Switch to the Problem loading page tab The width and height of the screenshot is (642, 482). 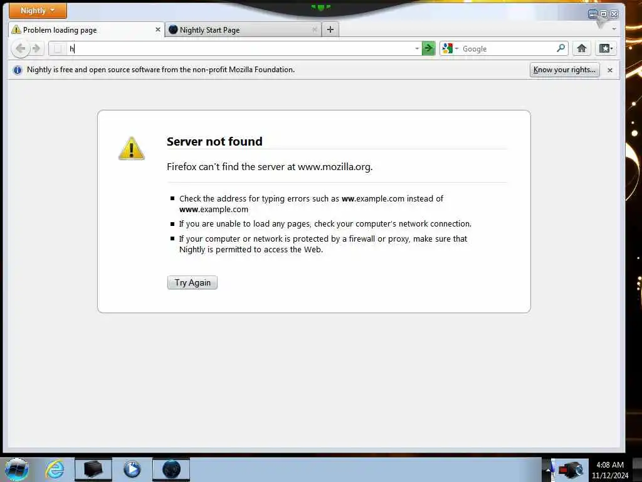[x=86, y=29]
